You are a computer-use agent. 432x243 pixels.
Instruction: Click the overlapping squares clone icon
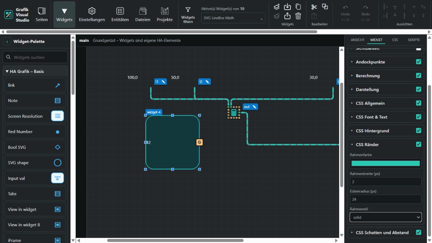point(325,7)
